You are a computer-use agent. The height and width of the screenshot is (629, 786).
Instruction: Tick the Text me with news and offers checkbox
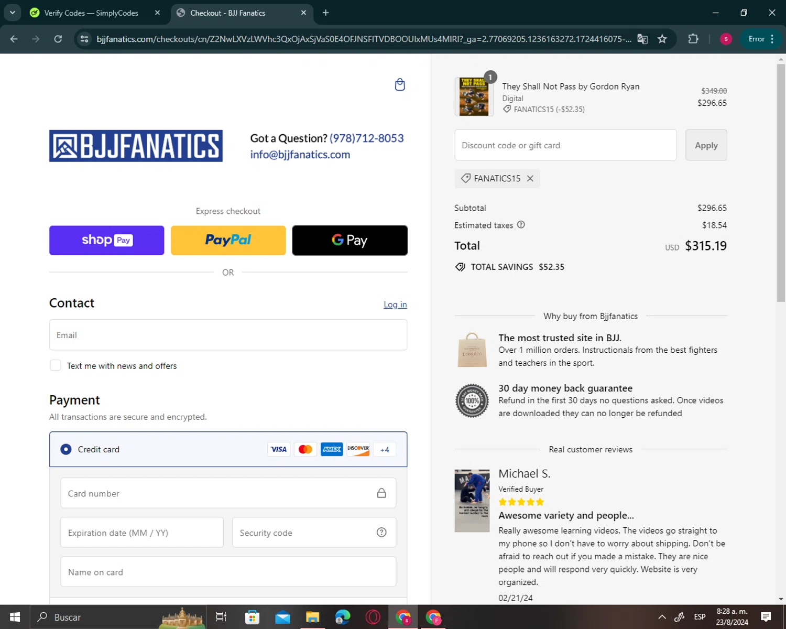click(56, 365)
